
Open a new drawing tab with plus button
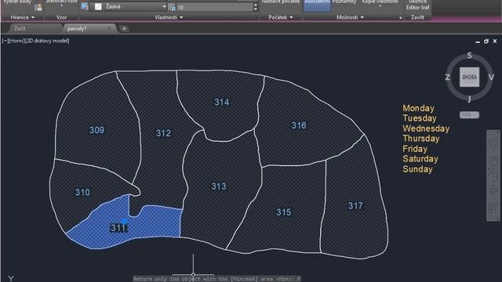[x=124, y=28]
